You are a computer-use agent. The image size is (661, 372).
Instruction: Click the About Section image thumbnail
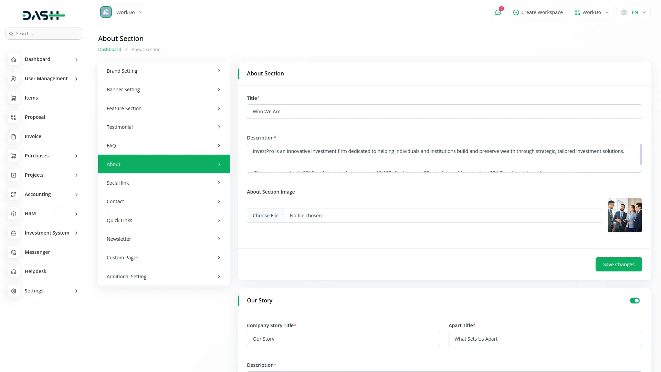(x=625, y=215)
